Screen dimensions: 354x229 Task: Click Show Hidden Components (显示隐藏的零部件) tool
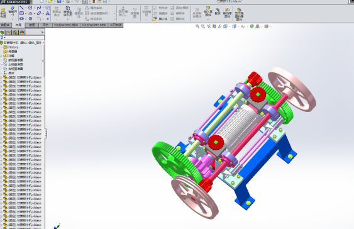coord(239,14)
